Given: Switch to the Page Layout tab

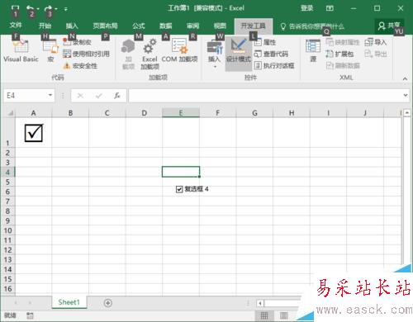Looking at the screenshot, I should [x=105, y=26].
